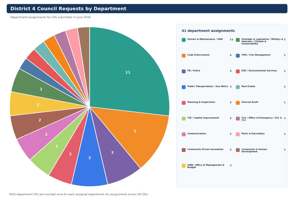
Task: Select the CMO / City Management label
Action: coord(256,55)
